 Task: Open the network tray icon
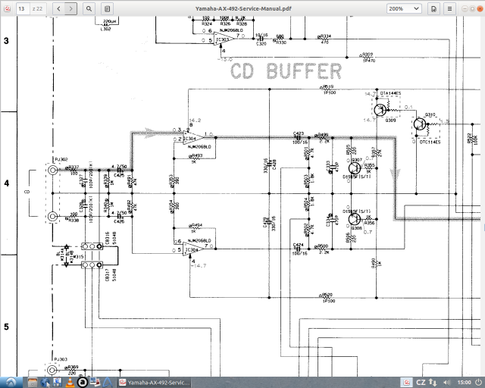(x=433, y=382)
